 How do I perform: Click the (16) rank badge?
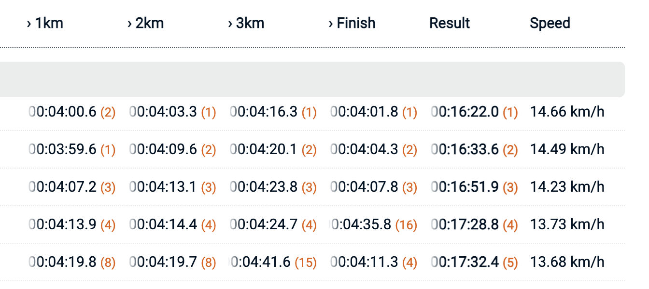[406, 225]
